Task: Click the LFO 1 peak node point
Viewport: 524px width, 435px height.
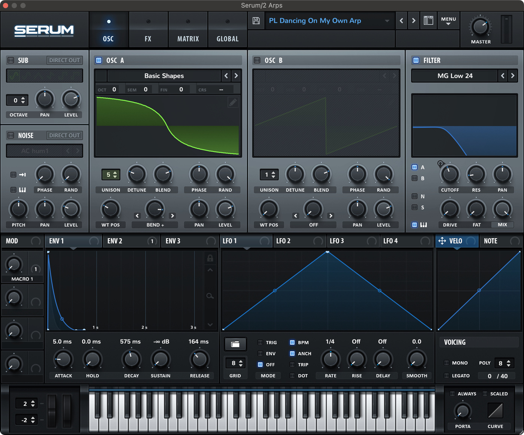Action: [327, 252]
